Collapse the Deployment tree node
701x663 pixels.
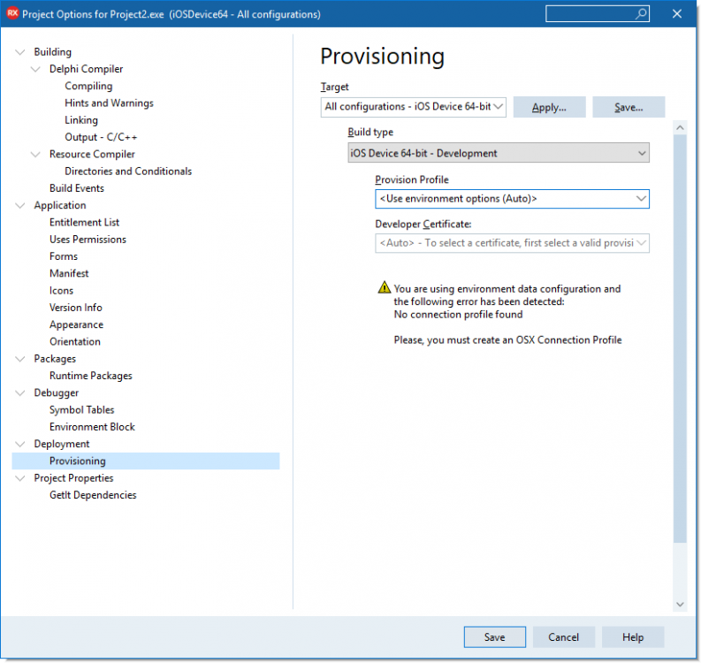(x=20, y=445)
